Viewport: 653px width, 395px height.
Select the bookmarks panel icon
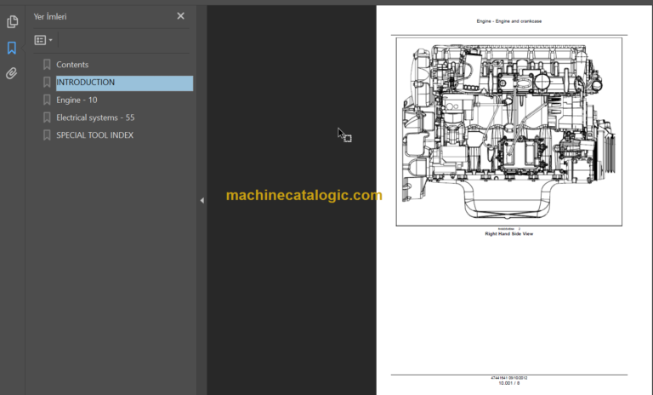[12, 48]
